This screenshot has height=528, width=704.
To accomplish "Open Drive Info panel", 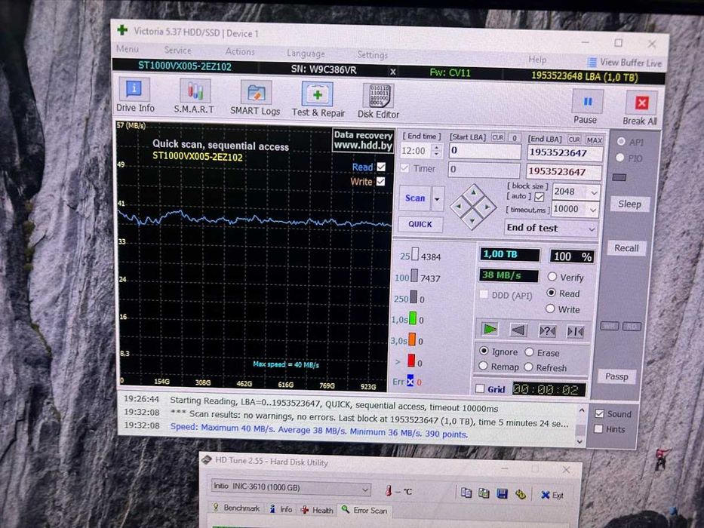I will coord(135,95).
